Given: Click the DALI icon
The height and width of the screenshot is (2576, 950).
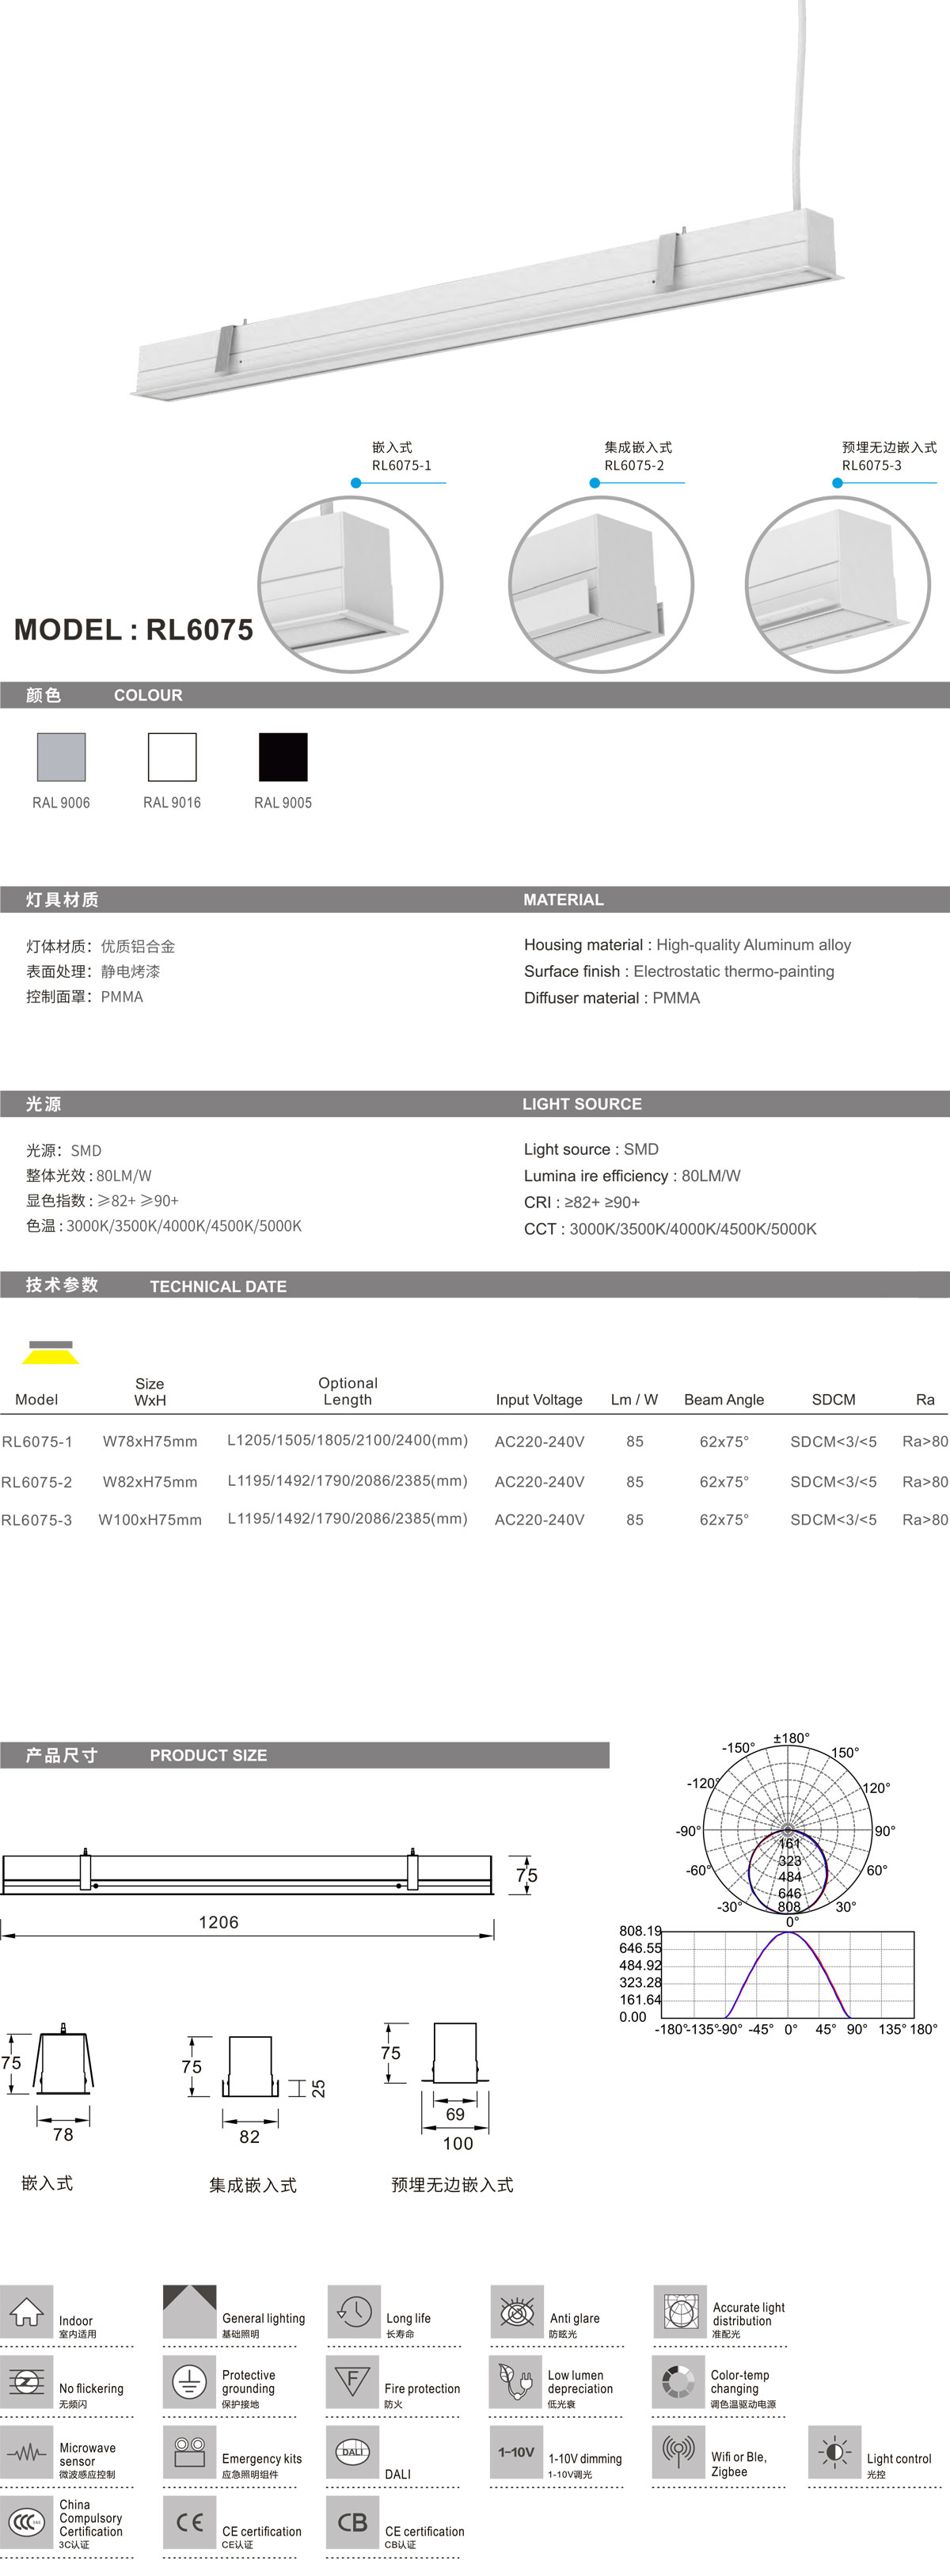Looking at the screenshot, I should click(x=352, y=2453).
